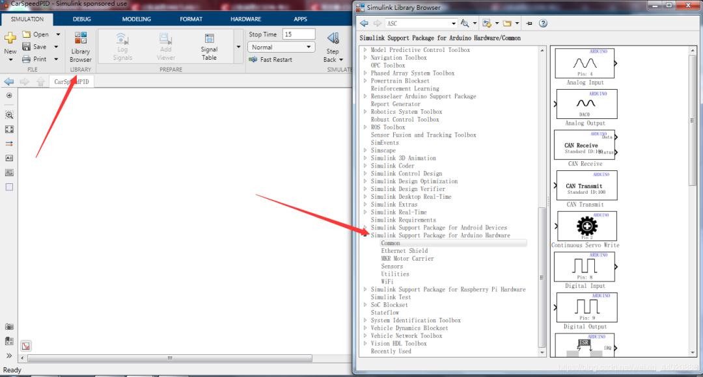Select the WiFi sublibrary
Viewport: 703px width, 377px height.
[387, 281]
